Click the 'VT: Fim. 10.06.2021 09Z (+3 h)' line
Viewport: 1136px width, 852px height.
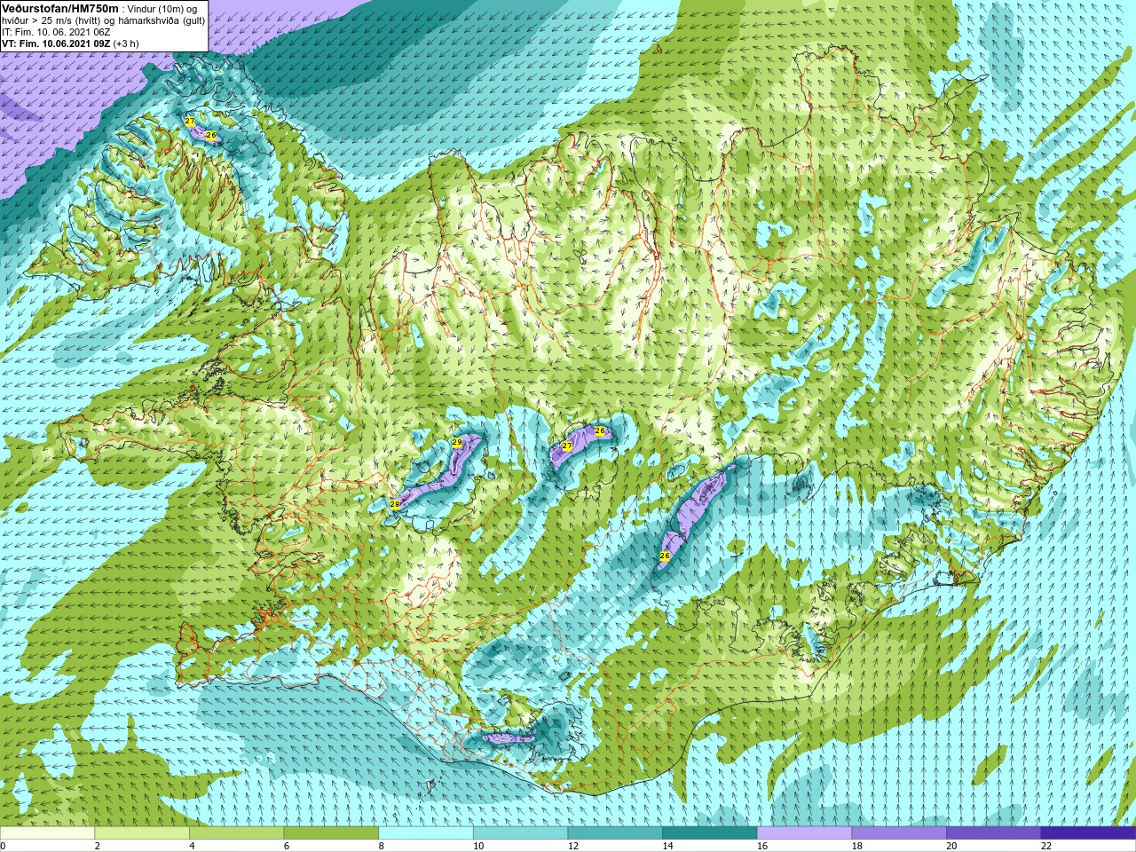point(70,43)
